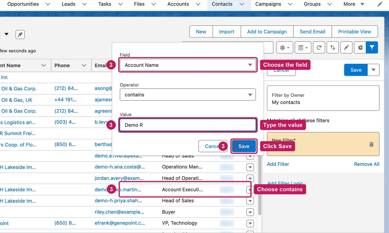
Task: Open row actions for Operations Manager contact
Action: pyautogui.click(x=250, y=167)
